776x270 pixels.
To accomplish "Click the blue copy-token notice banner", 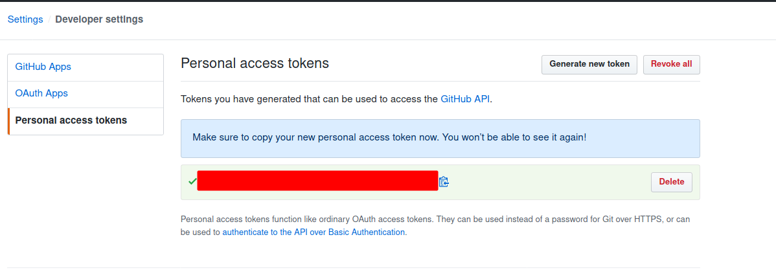I will click(440, 138).
